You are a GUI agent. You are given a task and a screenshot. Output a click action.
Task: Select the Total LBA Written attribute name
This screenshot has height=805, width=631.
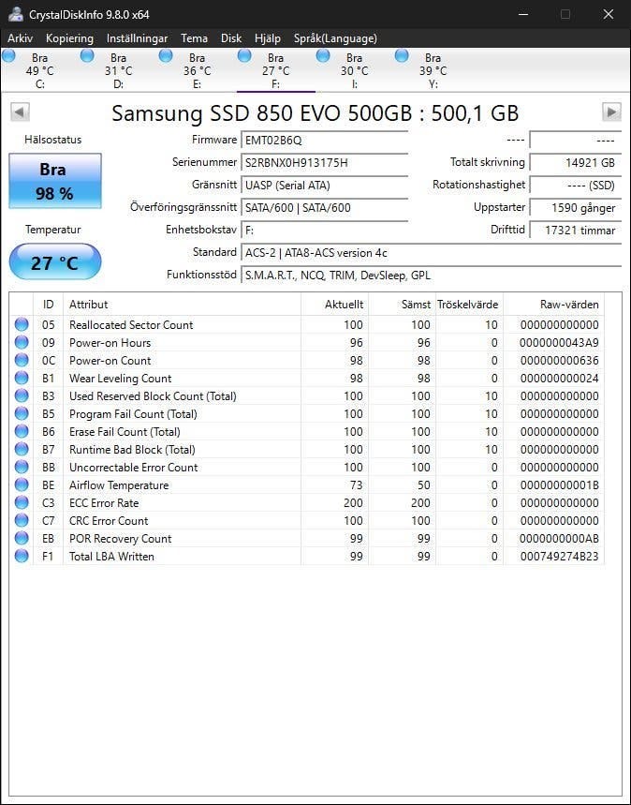(x=111, y=556)
